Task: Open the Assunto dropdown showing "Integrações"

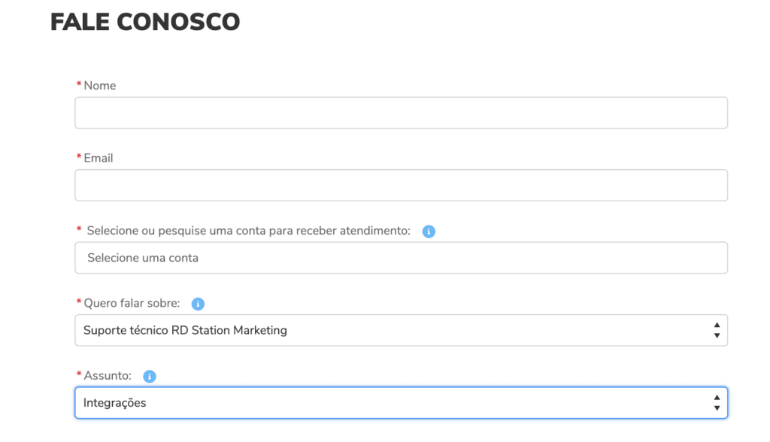Action: tap(391, 403)
